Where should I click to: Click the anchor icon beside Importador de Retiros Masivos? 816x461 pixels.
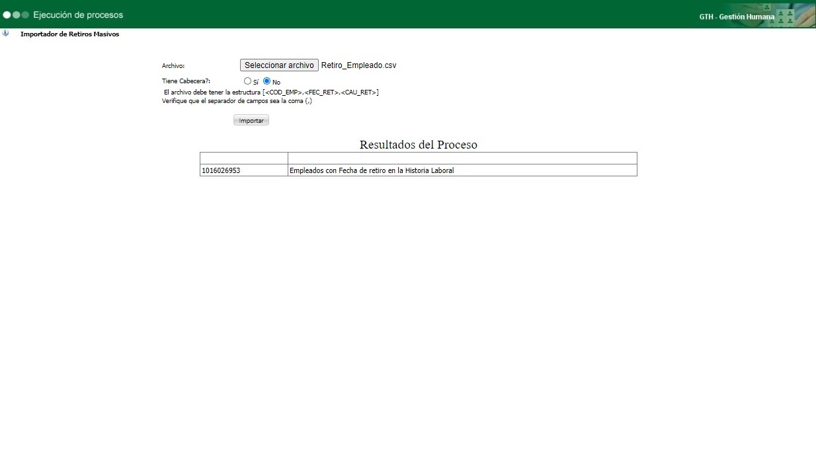click(x=5, y=33)
